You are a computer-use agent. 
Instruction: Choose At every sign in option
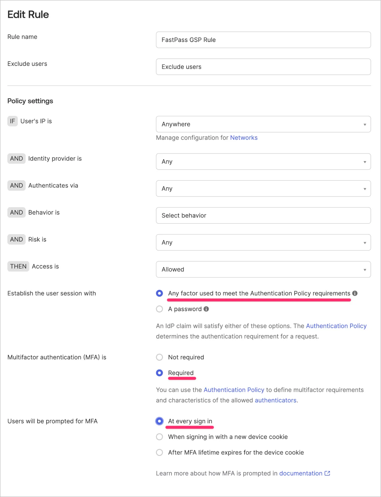[160, 421]
